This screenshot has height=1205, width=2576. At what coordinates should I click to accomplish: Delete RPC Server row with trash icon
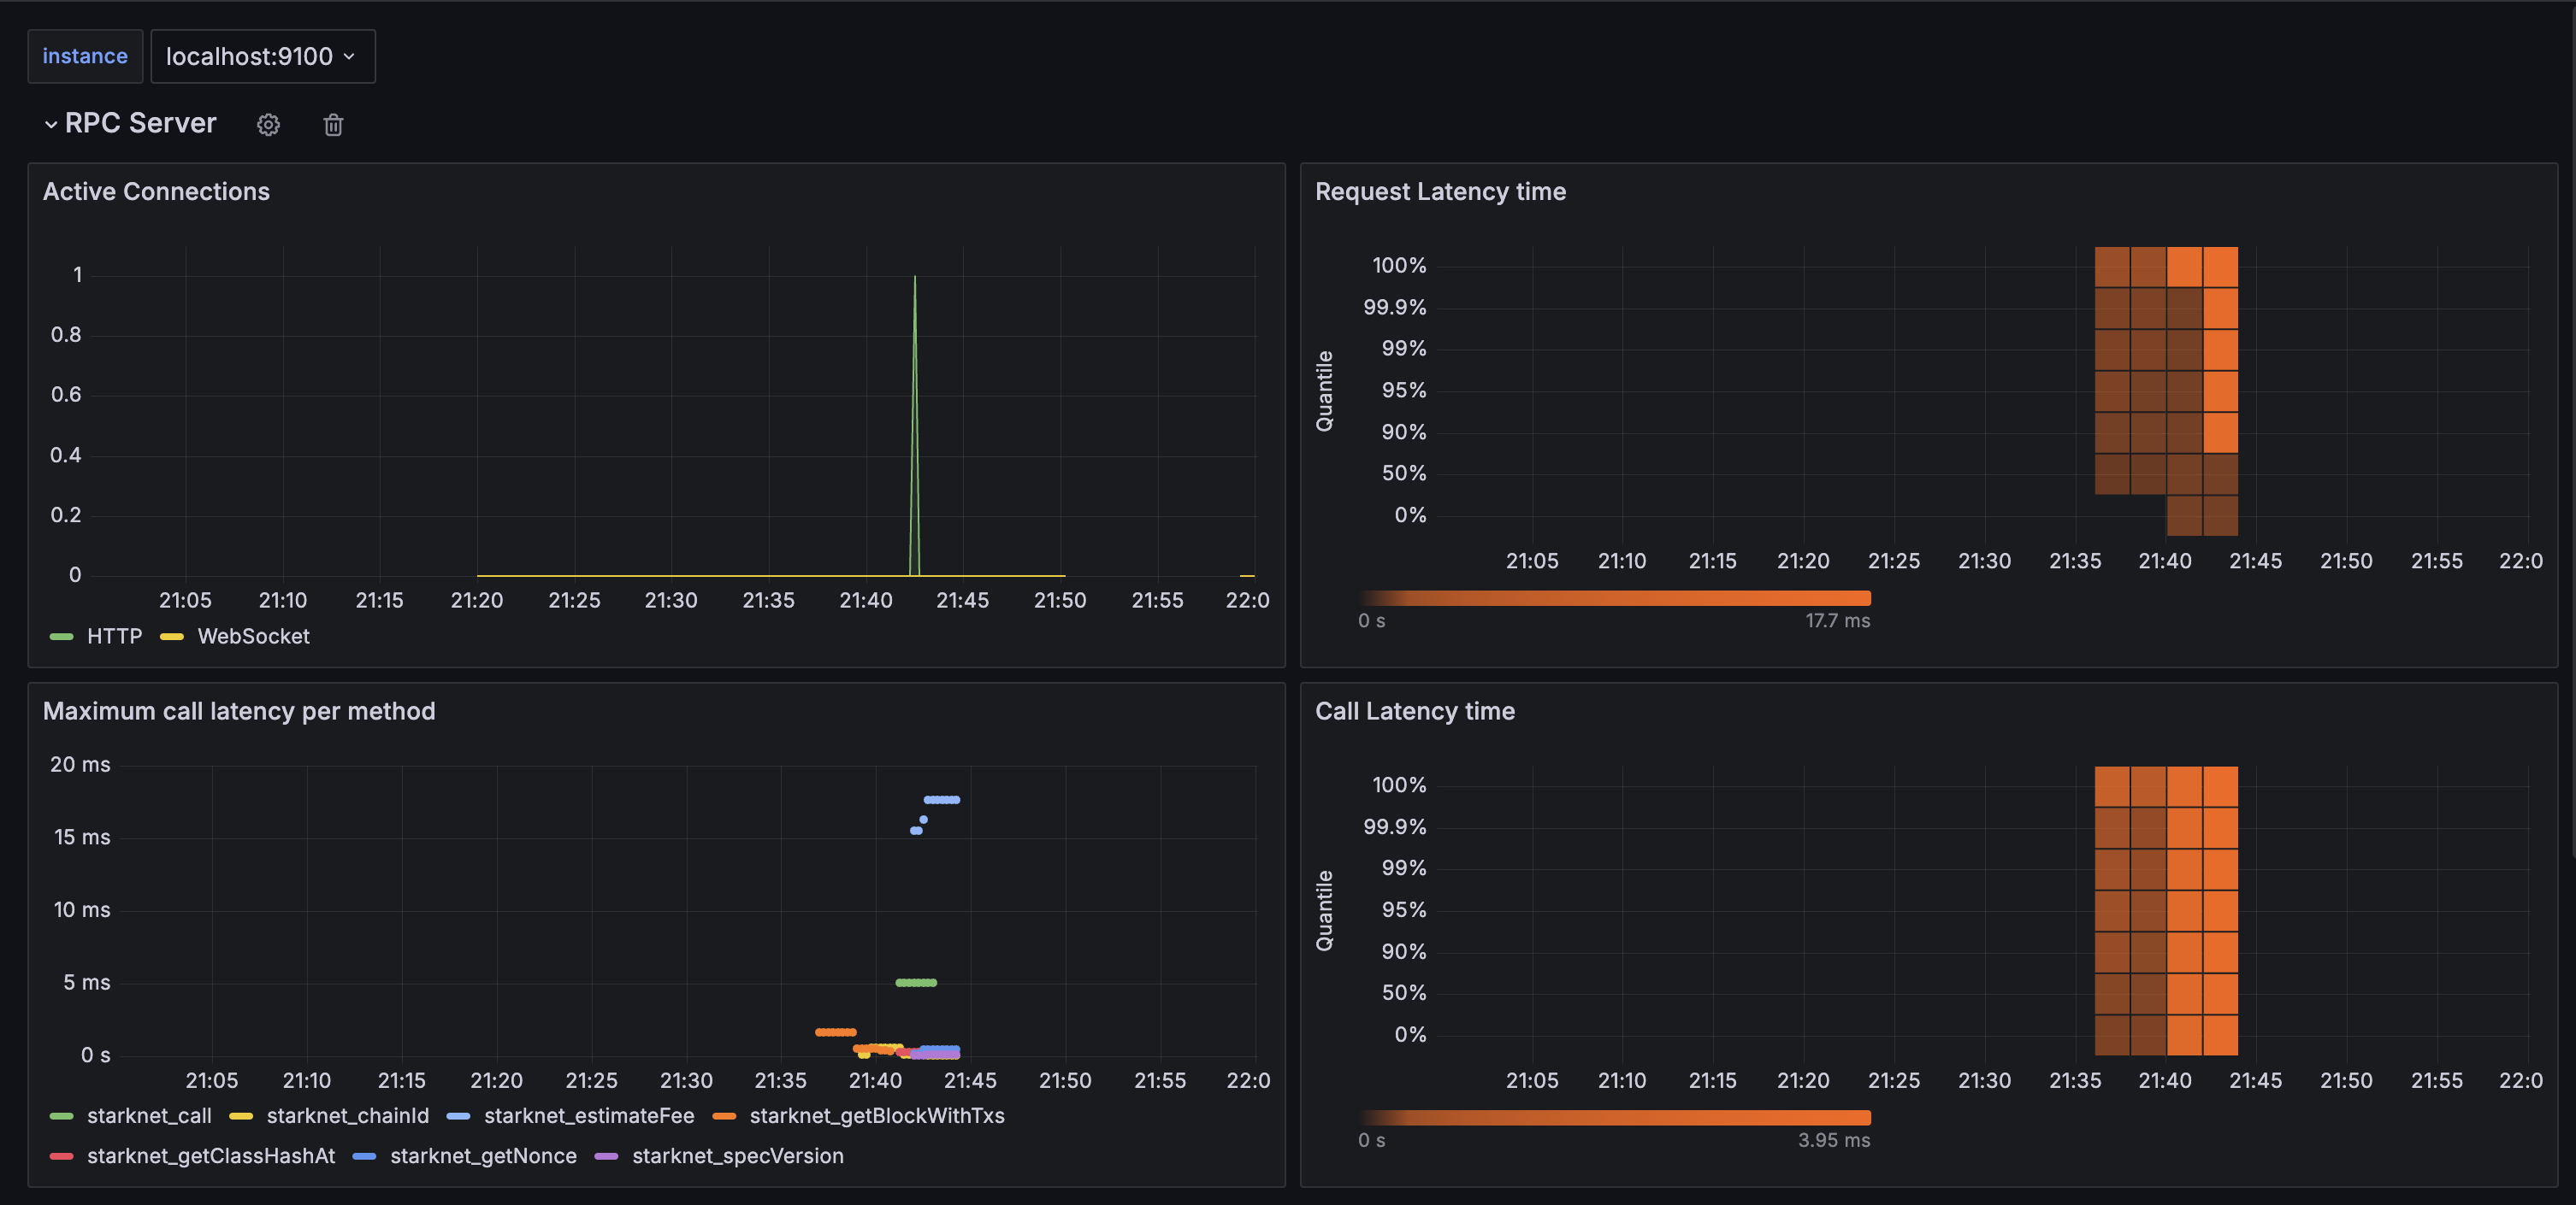click(333, 125)
